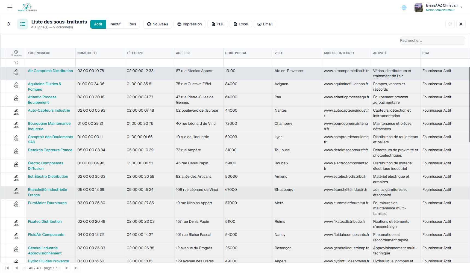This screenshot has width=470, height=273.
Task: Select the Tous filter tab
Action: pos(132,24)
